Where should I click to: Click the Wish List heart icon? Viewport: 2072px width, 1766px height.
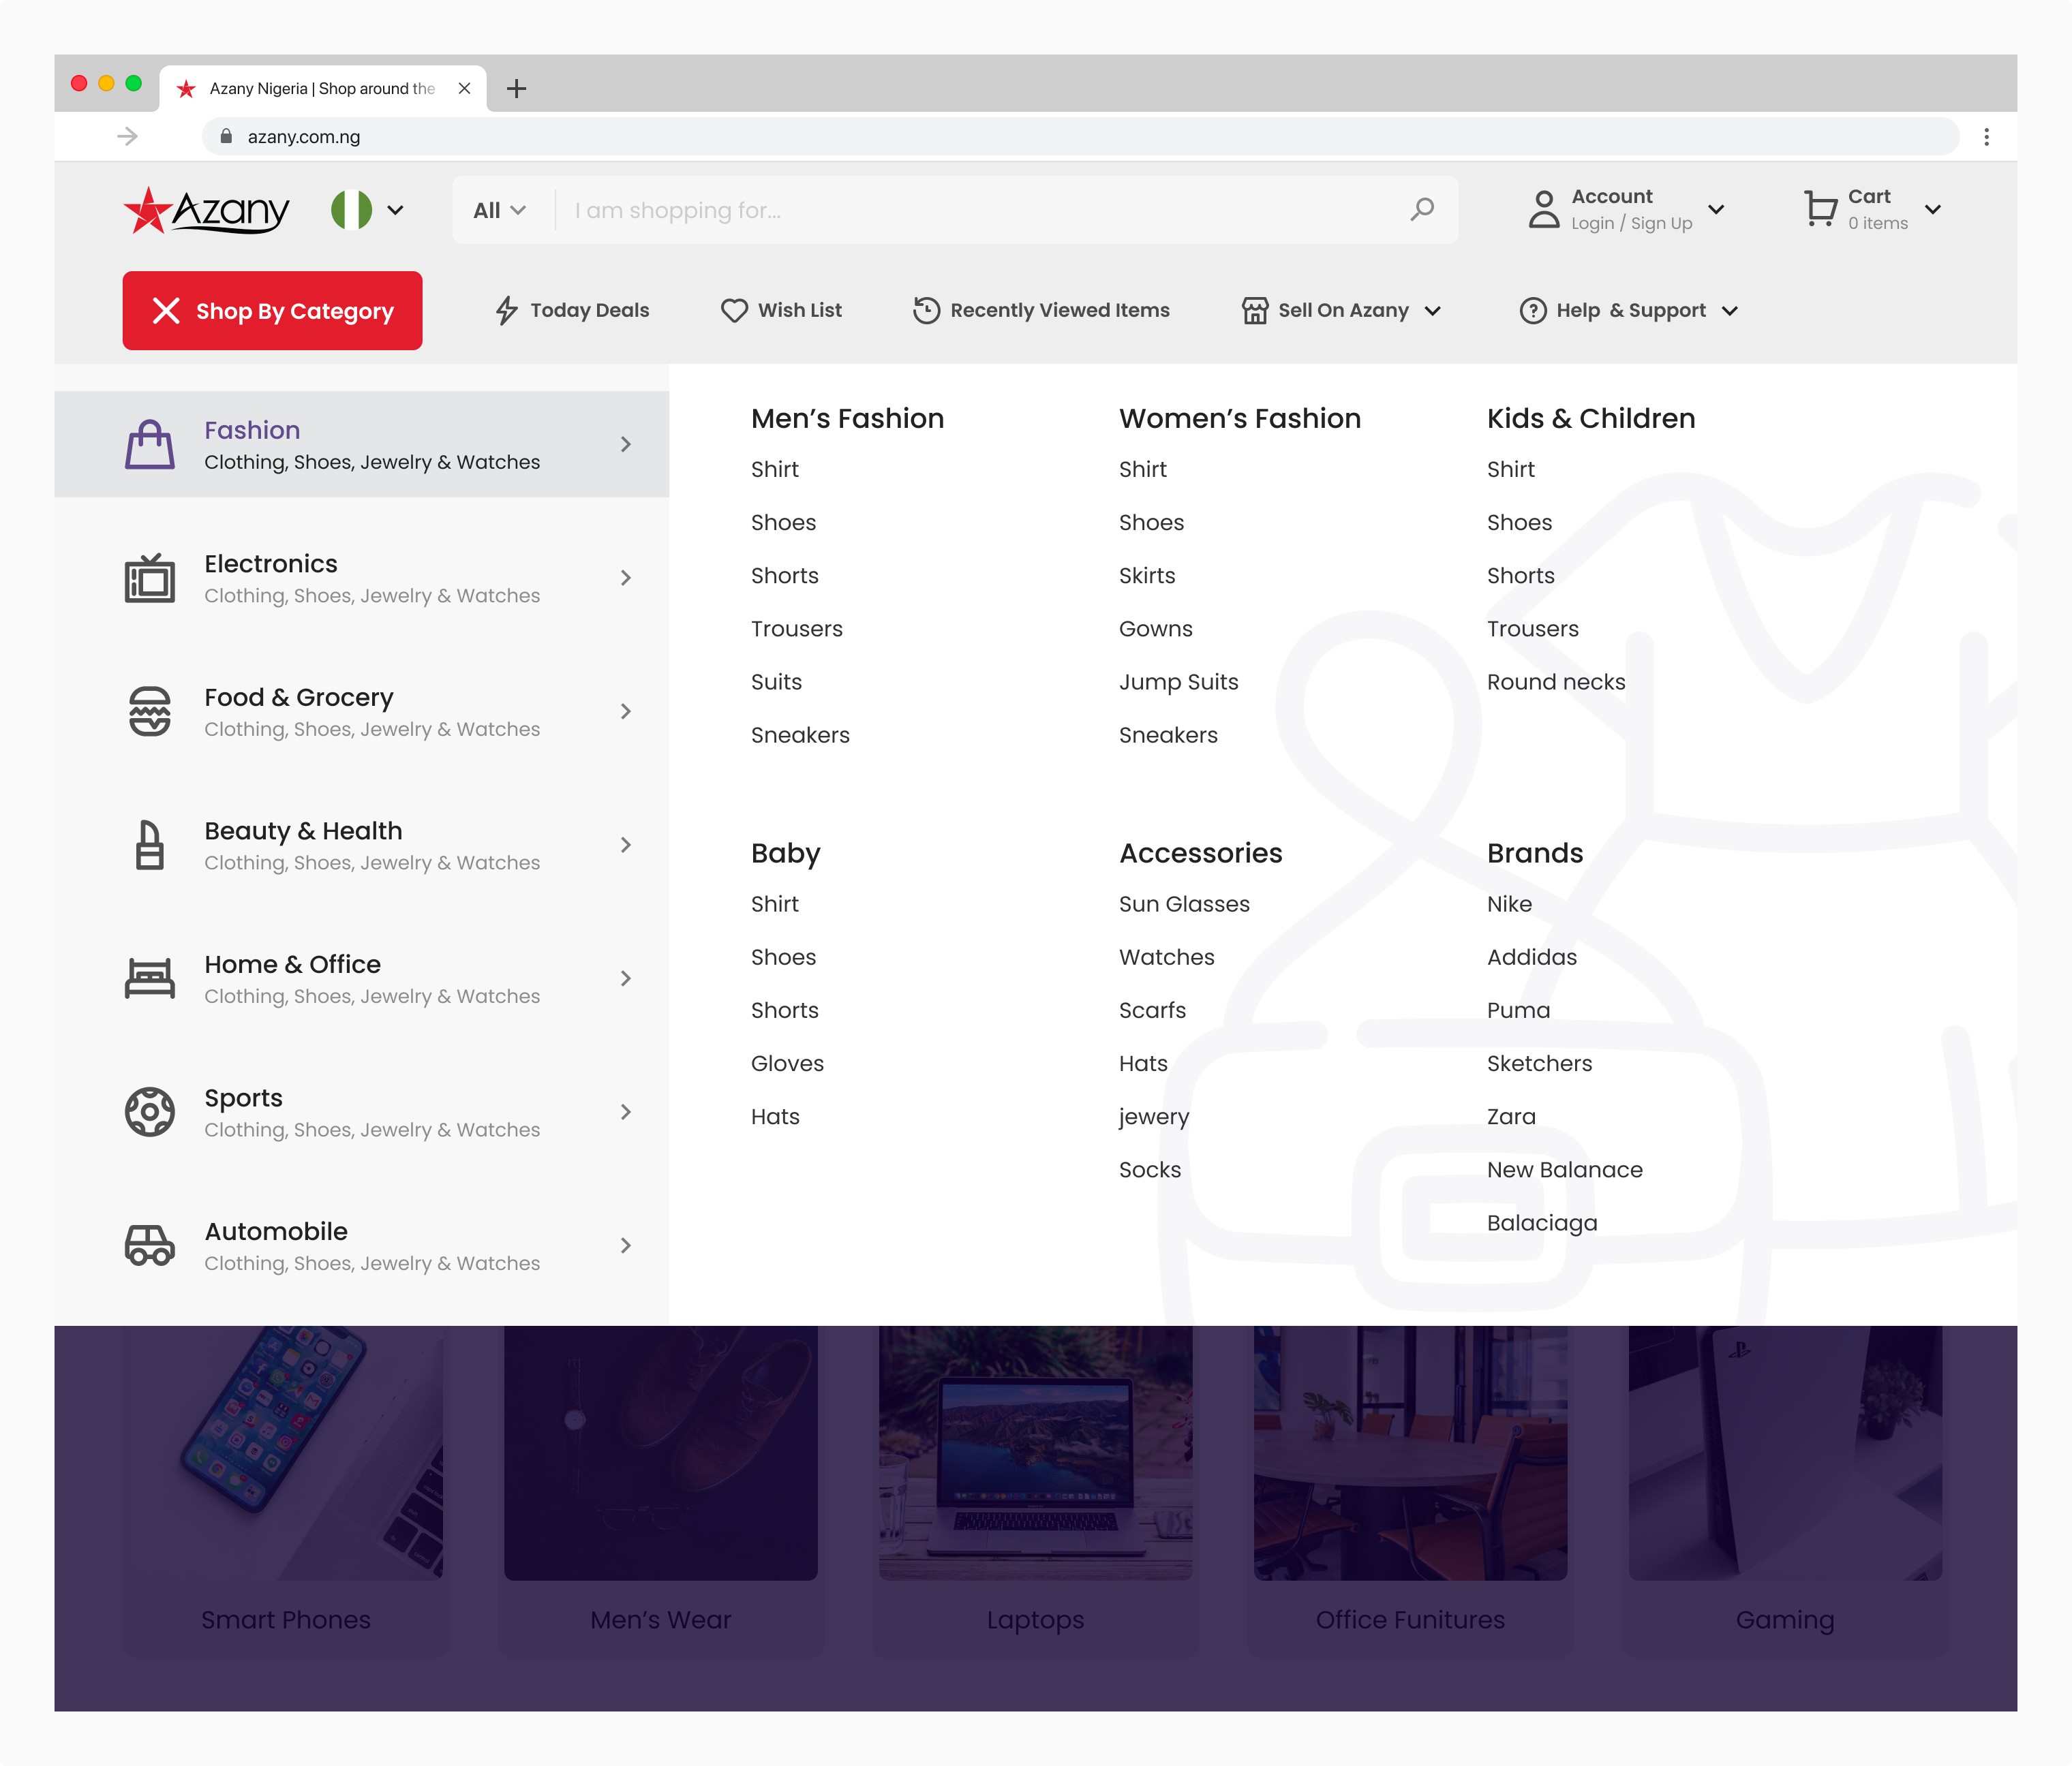(734, 311)
